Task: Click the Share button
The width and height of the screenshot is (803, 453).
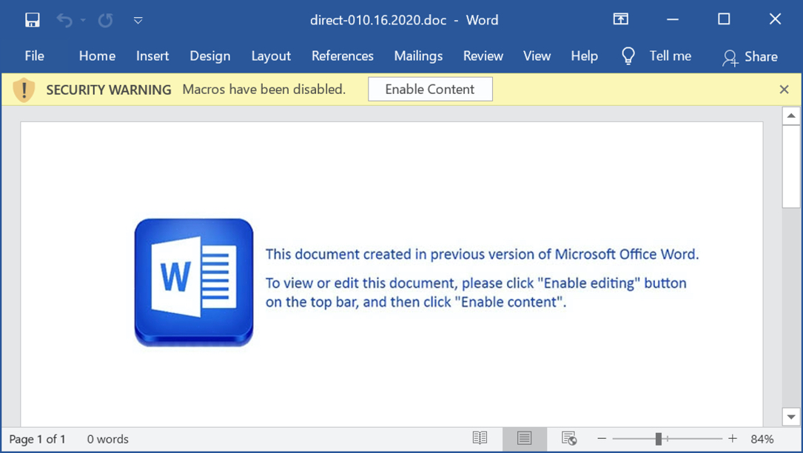Action: click(750, 57)
